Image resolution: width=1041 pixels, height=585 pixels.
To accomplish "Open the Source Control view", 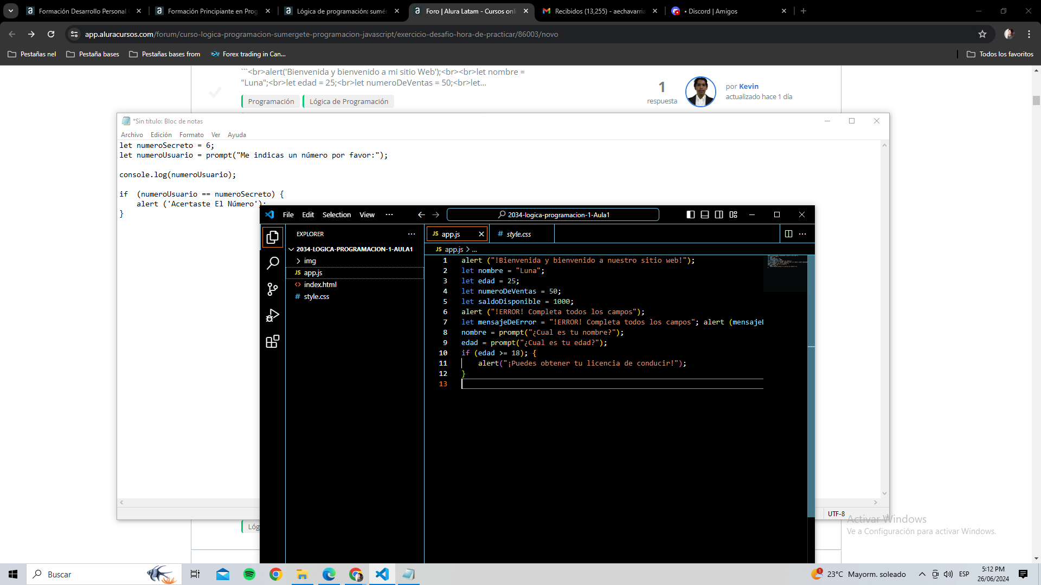I will pyautogui.click(x=273, y=289).
